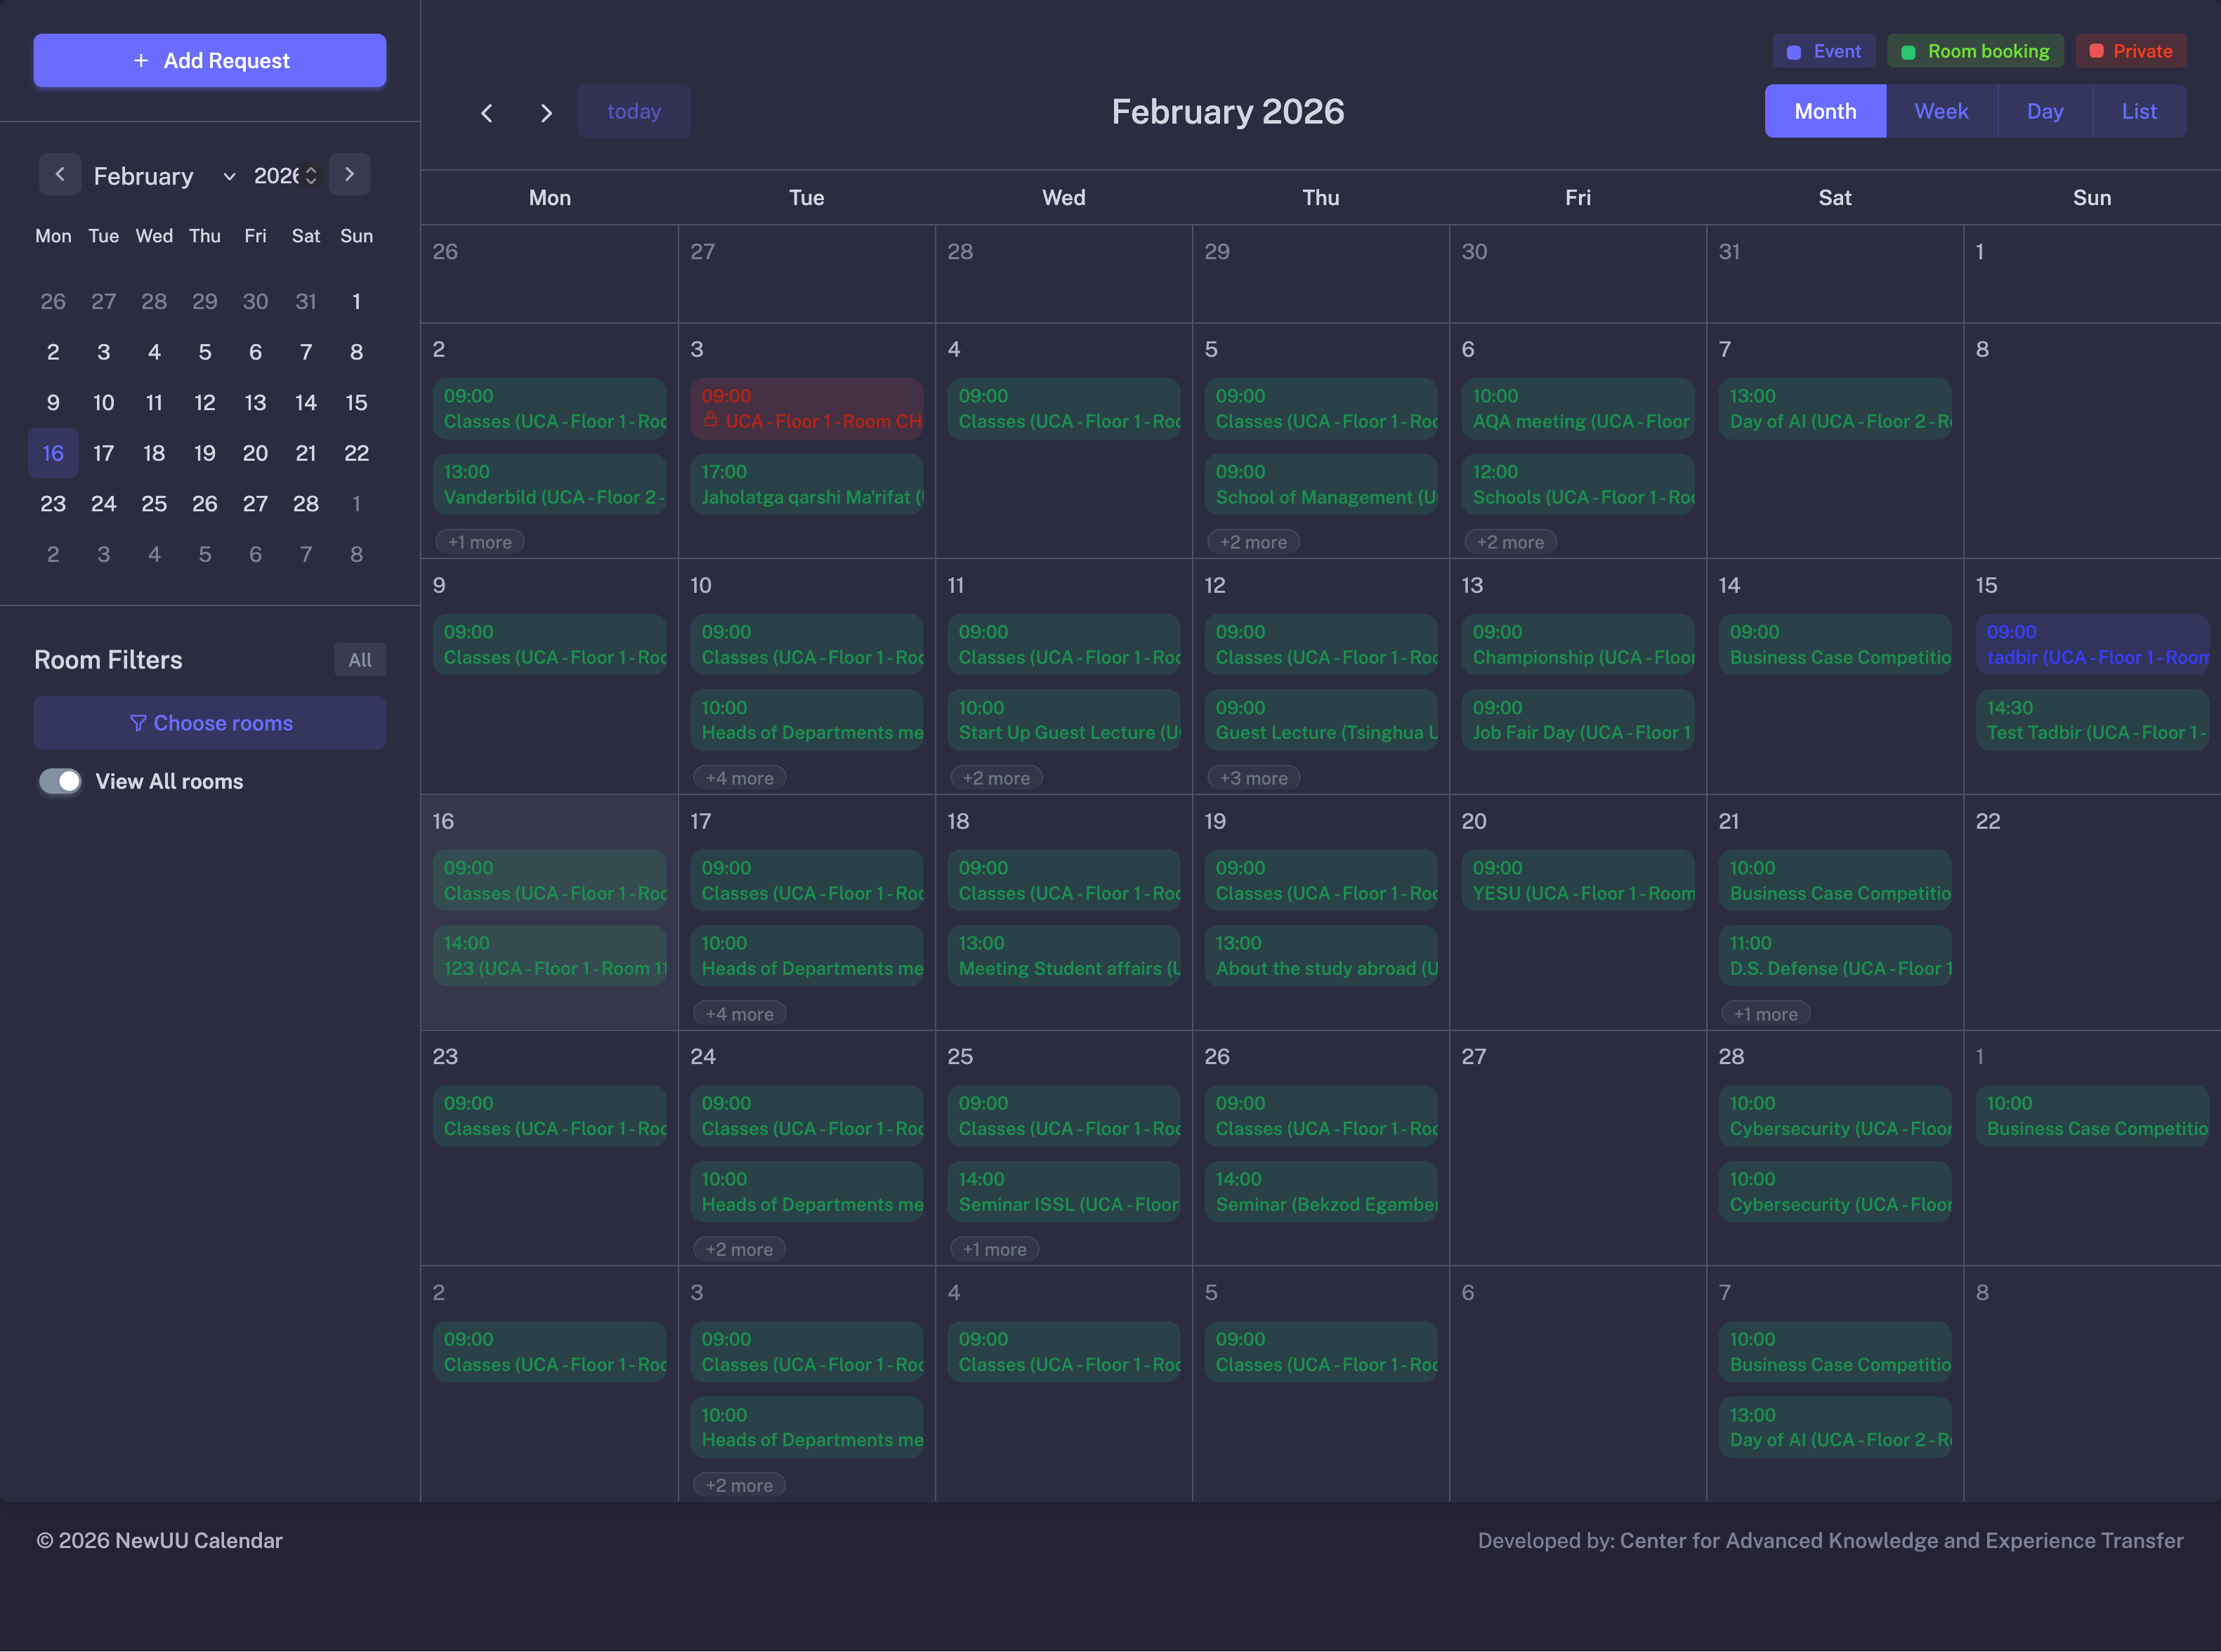Image resolution: width=2221 pixels, height=1652 pixels.
Task: Click the All room filters button
Action: coord(360,660)
